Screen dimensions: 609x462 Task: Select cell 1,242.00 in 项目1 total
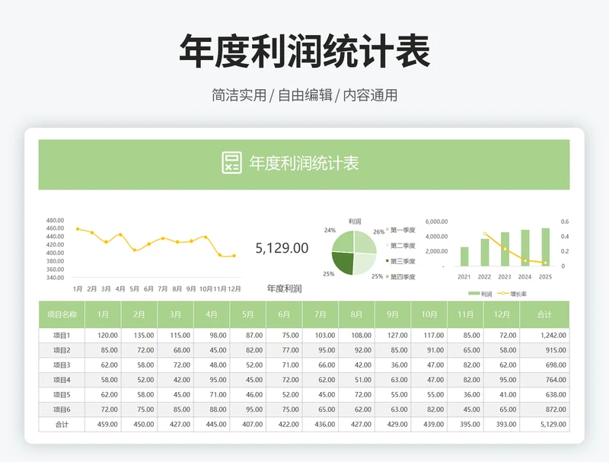(544, 336)
